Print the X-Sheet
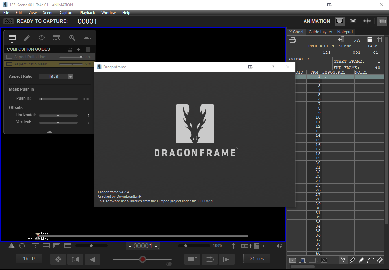This screenshot has height=270, width=389. tap(292, 39)
